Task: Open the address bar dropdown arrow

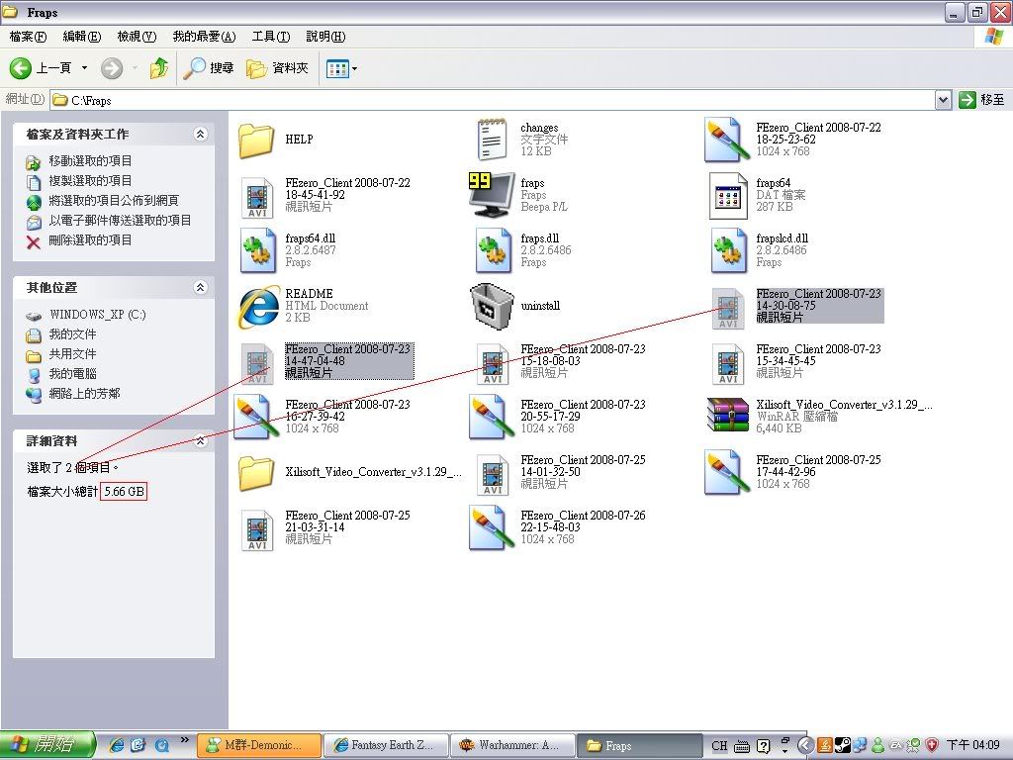Action: pos(943,100)
